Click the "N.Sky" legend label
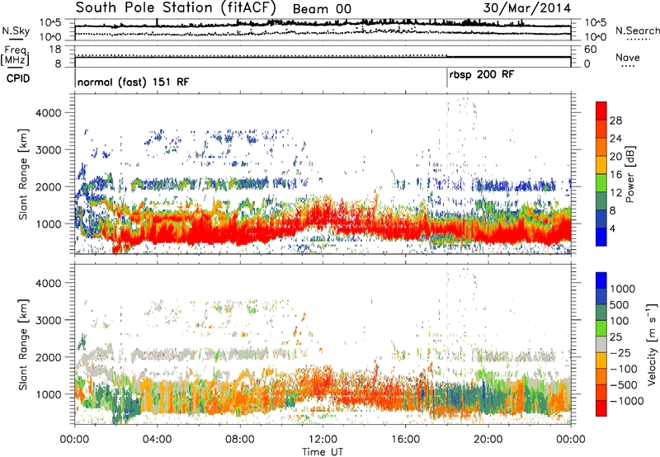 coord(16,31)
